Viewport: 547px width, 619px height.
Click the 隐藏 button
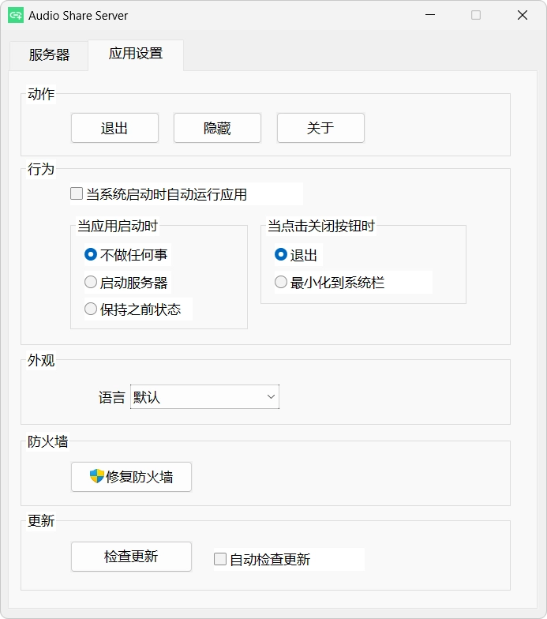pos(218,128)
